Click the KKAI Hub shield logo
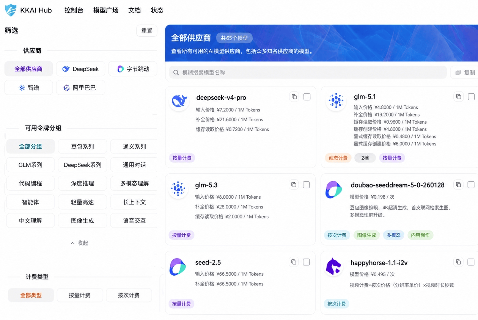478x320 pixels. (11, 10)
